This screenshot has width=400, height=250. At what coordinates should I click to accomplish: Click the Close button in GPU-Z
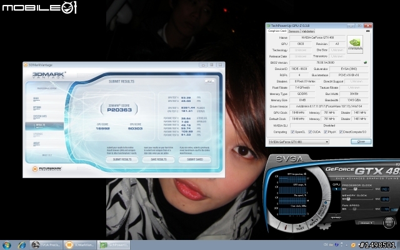(361, 142)
